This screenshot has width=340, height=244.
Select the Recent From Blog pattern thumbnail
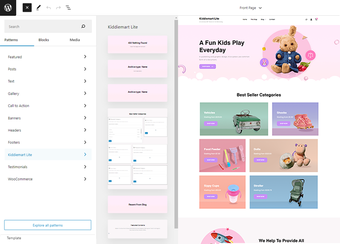pyautogui.click(x=138, y=204)
